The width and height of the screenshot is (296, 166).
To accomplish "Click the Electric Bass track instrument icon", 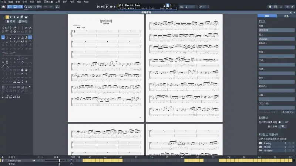I will pyautogui.click(x=3, y=160).
